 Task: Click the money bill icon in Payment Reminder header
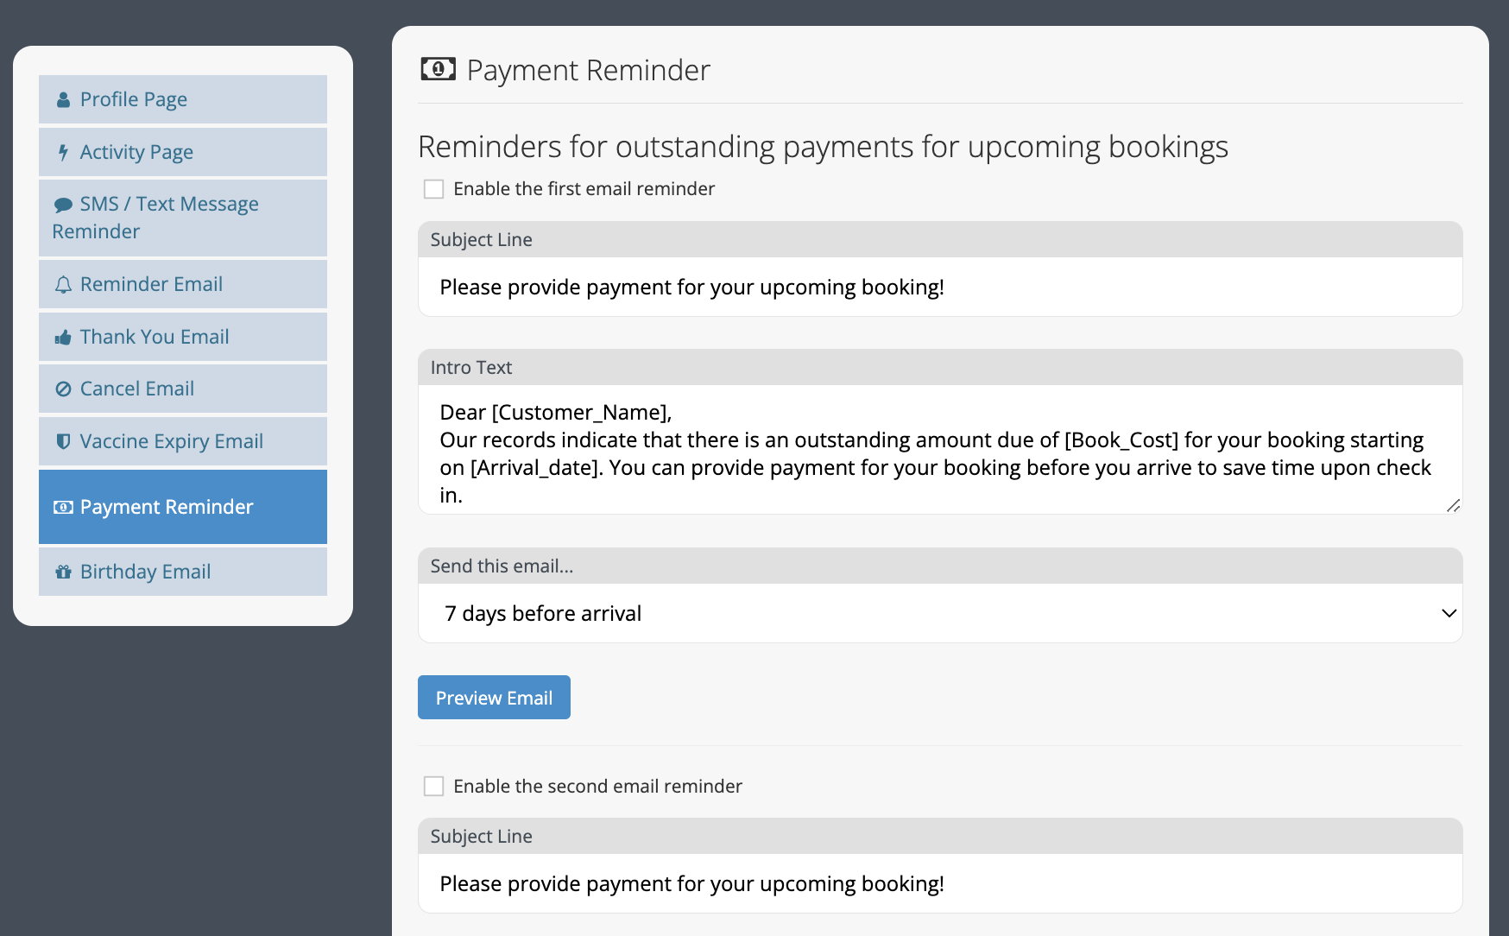438,69
